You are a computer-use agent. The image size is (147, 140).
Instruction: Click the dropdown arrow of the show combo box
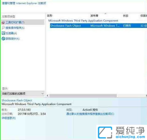pyautogui.click(x=43, y=93)
